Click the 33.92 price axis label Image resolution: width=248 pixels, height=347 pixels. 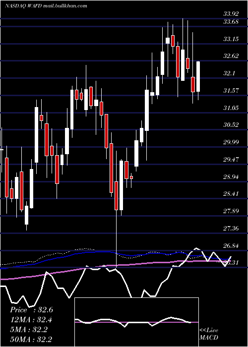(231, 14)
